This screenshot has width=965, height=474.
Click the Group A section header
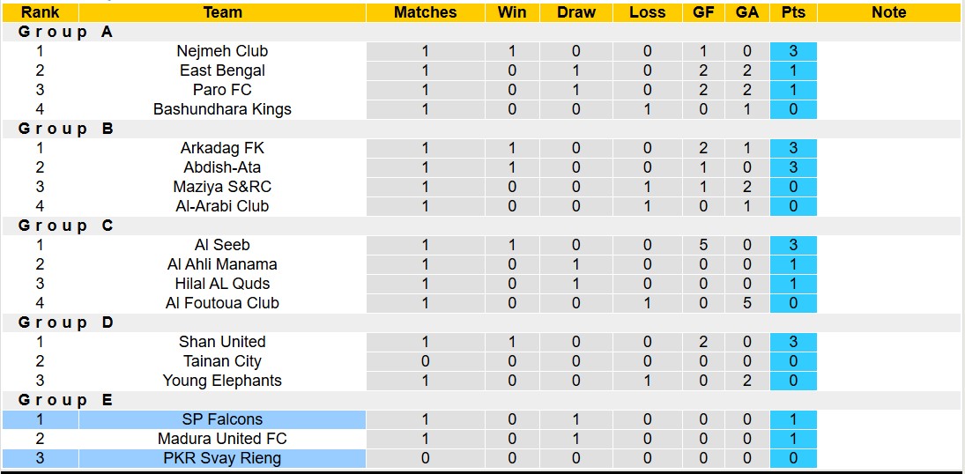click(x=66, y=32)
